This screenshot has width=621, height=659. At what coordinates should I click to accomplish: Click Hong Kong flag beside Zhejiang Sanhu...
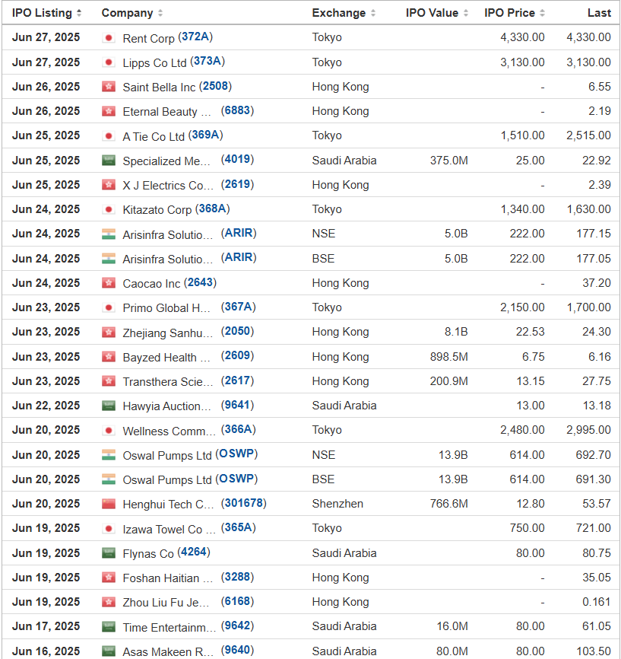tap(109, 332)
